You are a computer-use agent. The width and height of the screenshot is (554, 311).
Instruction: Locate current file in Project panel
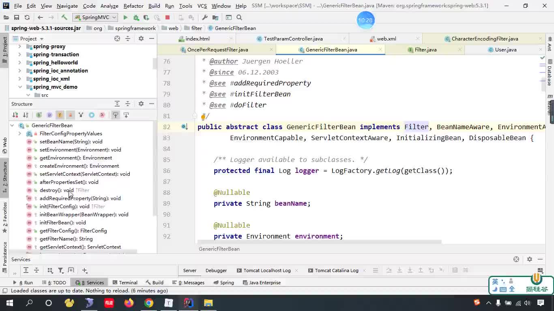click(117, 38)
